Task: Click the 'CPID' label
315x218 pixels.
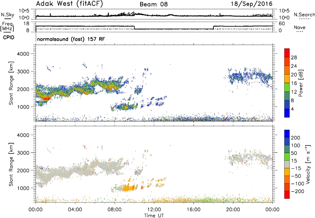Action: (x=9, y=37)
